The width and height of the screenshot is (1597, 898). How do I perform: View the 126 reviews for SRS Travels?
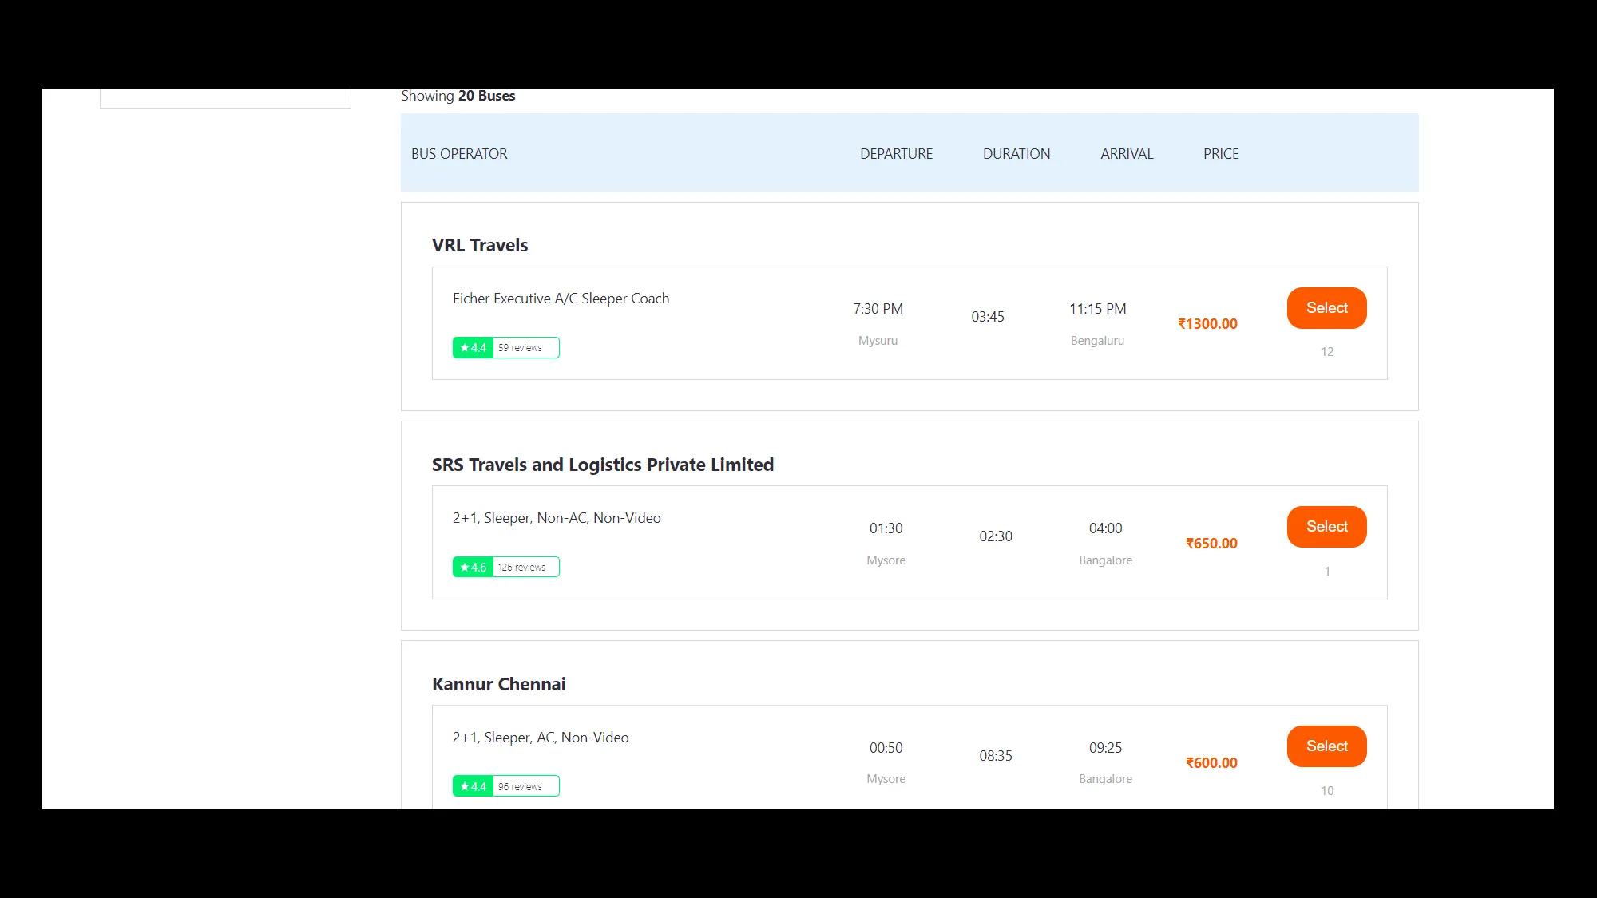pyautogui.click(x=521, y=568)
